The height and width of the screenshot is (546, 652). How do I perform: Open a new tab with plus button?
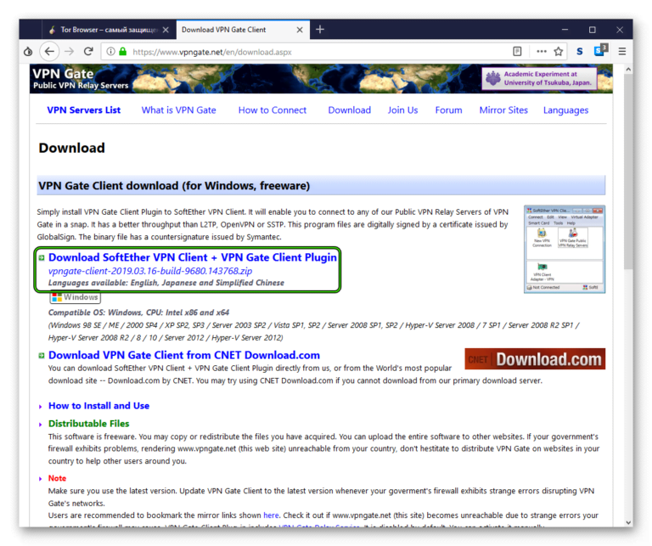320,30
